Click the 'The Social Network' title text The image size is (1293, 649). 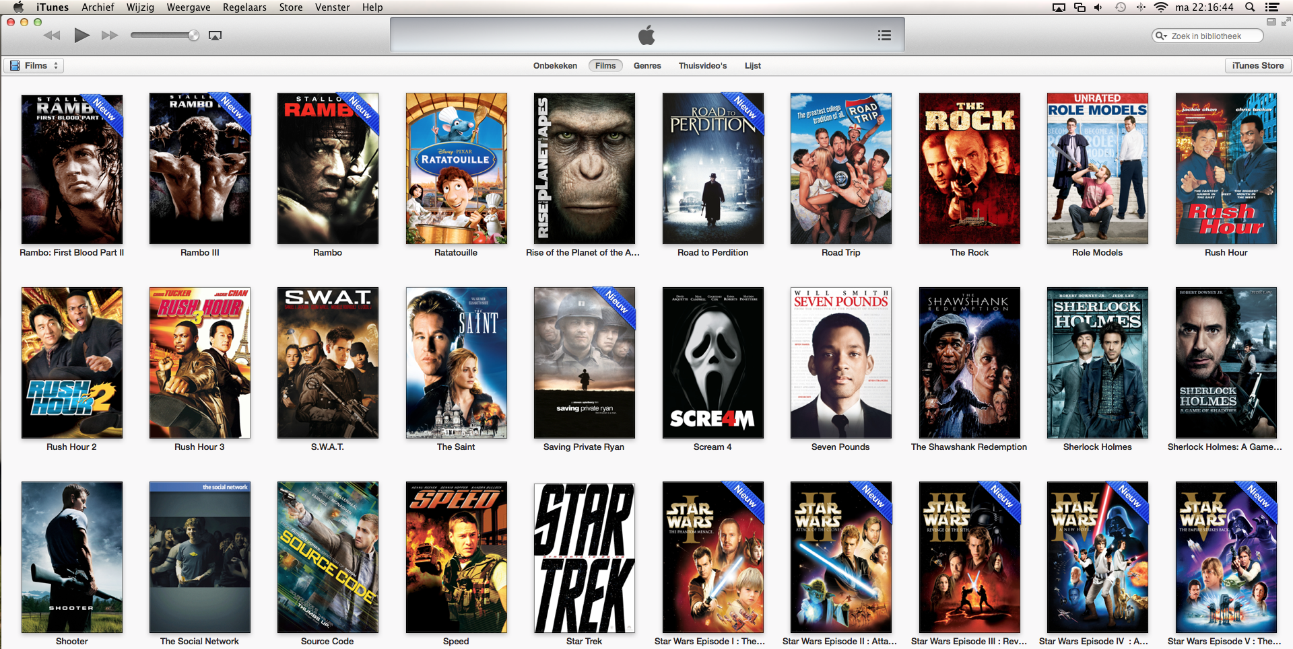tap(199, 641)
